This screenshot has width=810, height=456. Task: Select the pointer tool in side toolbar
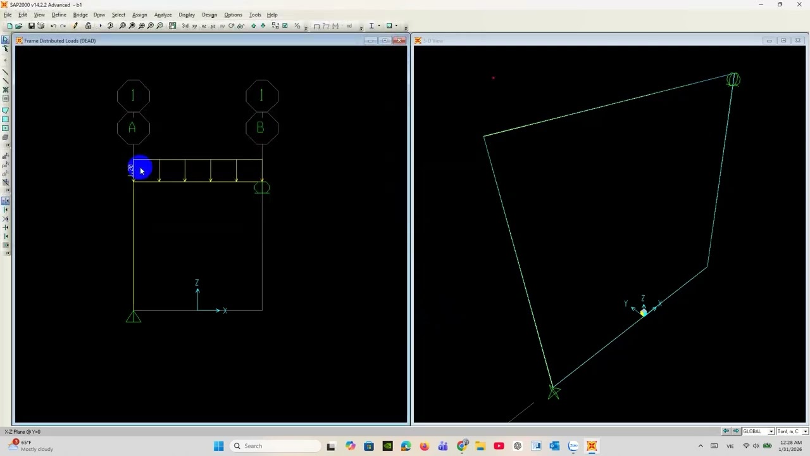tap(6, 41)
